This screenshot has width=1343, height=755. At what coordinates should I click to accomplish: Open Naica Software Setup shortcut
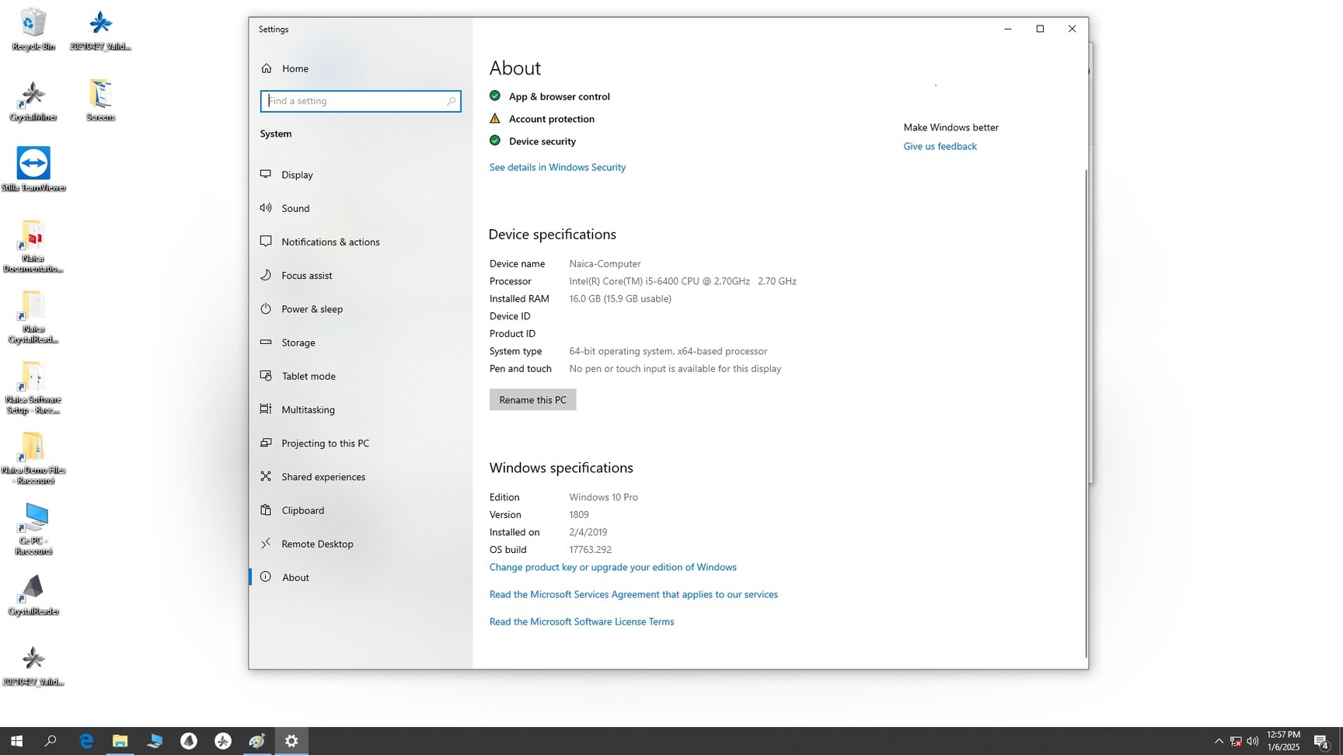tap(33, 388)
